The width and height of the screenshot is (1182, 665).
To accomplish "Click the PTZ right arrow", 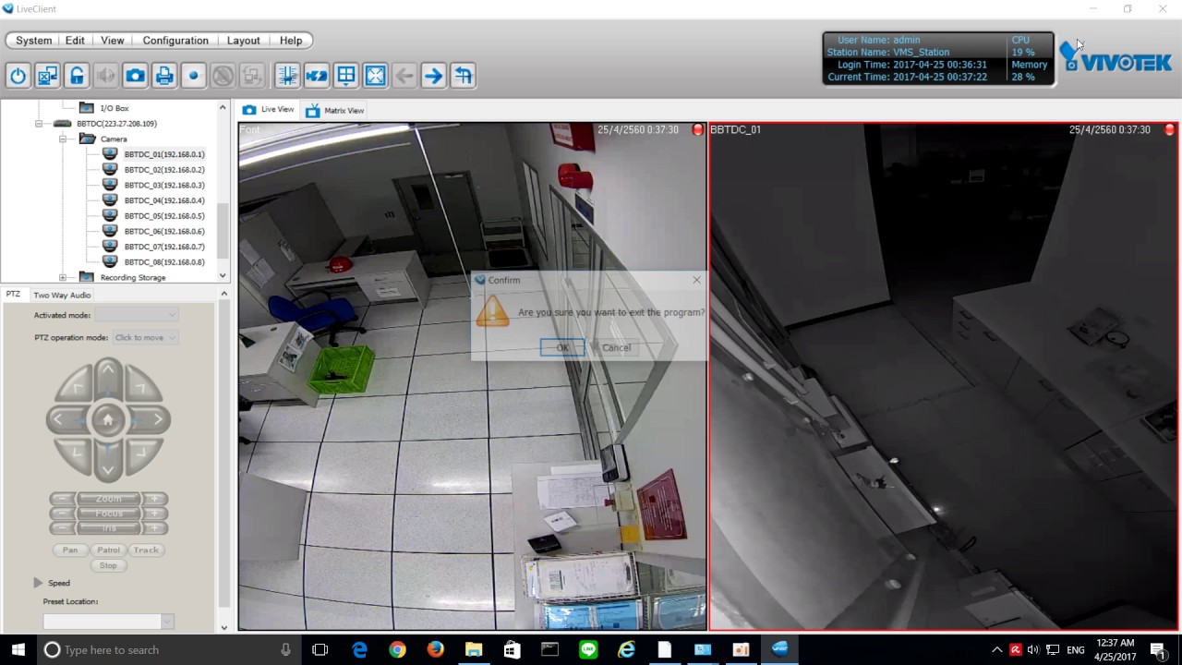I will click(158, 419).
